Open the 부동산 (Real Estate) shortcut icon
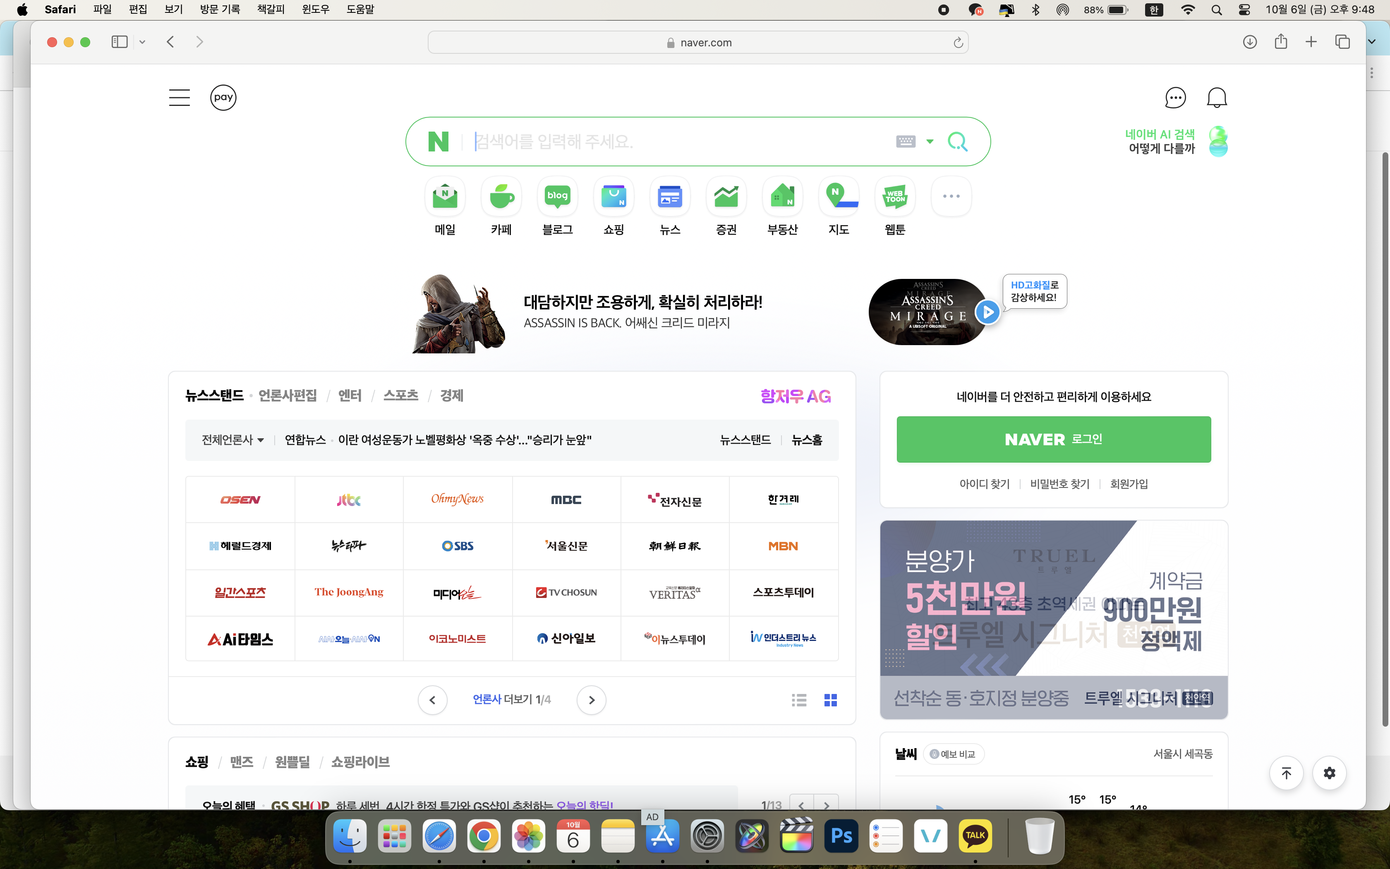1390x869 pixels. 782,197
